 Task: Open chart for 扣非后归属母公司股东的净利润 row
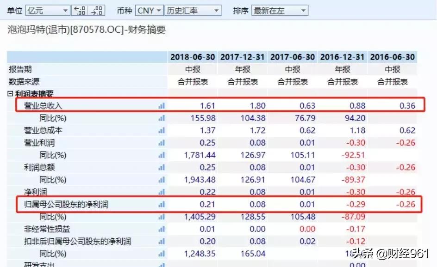click(x=161, y=241)
